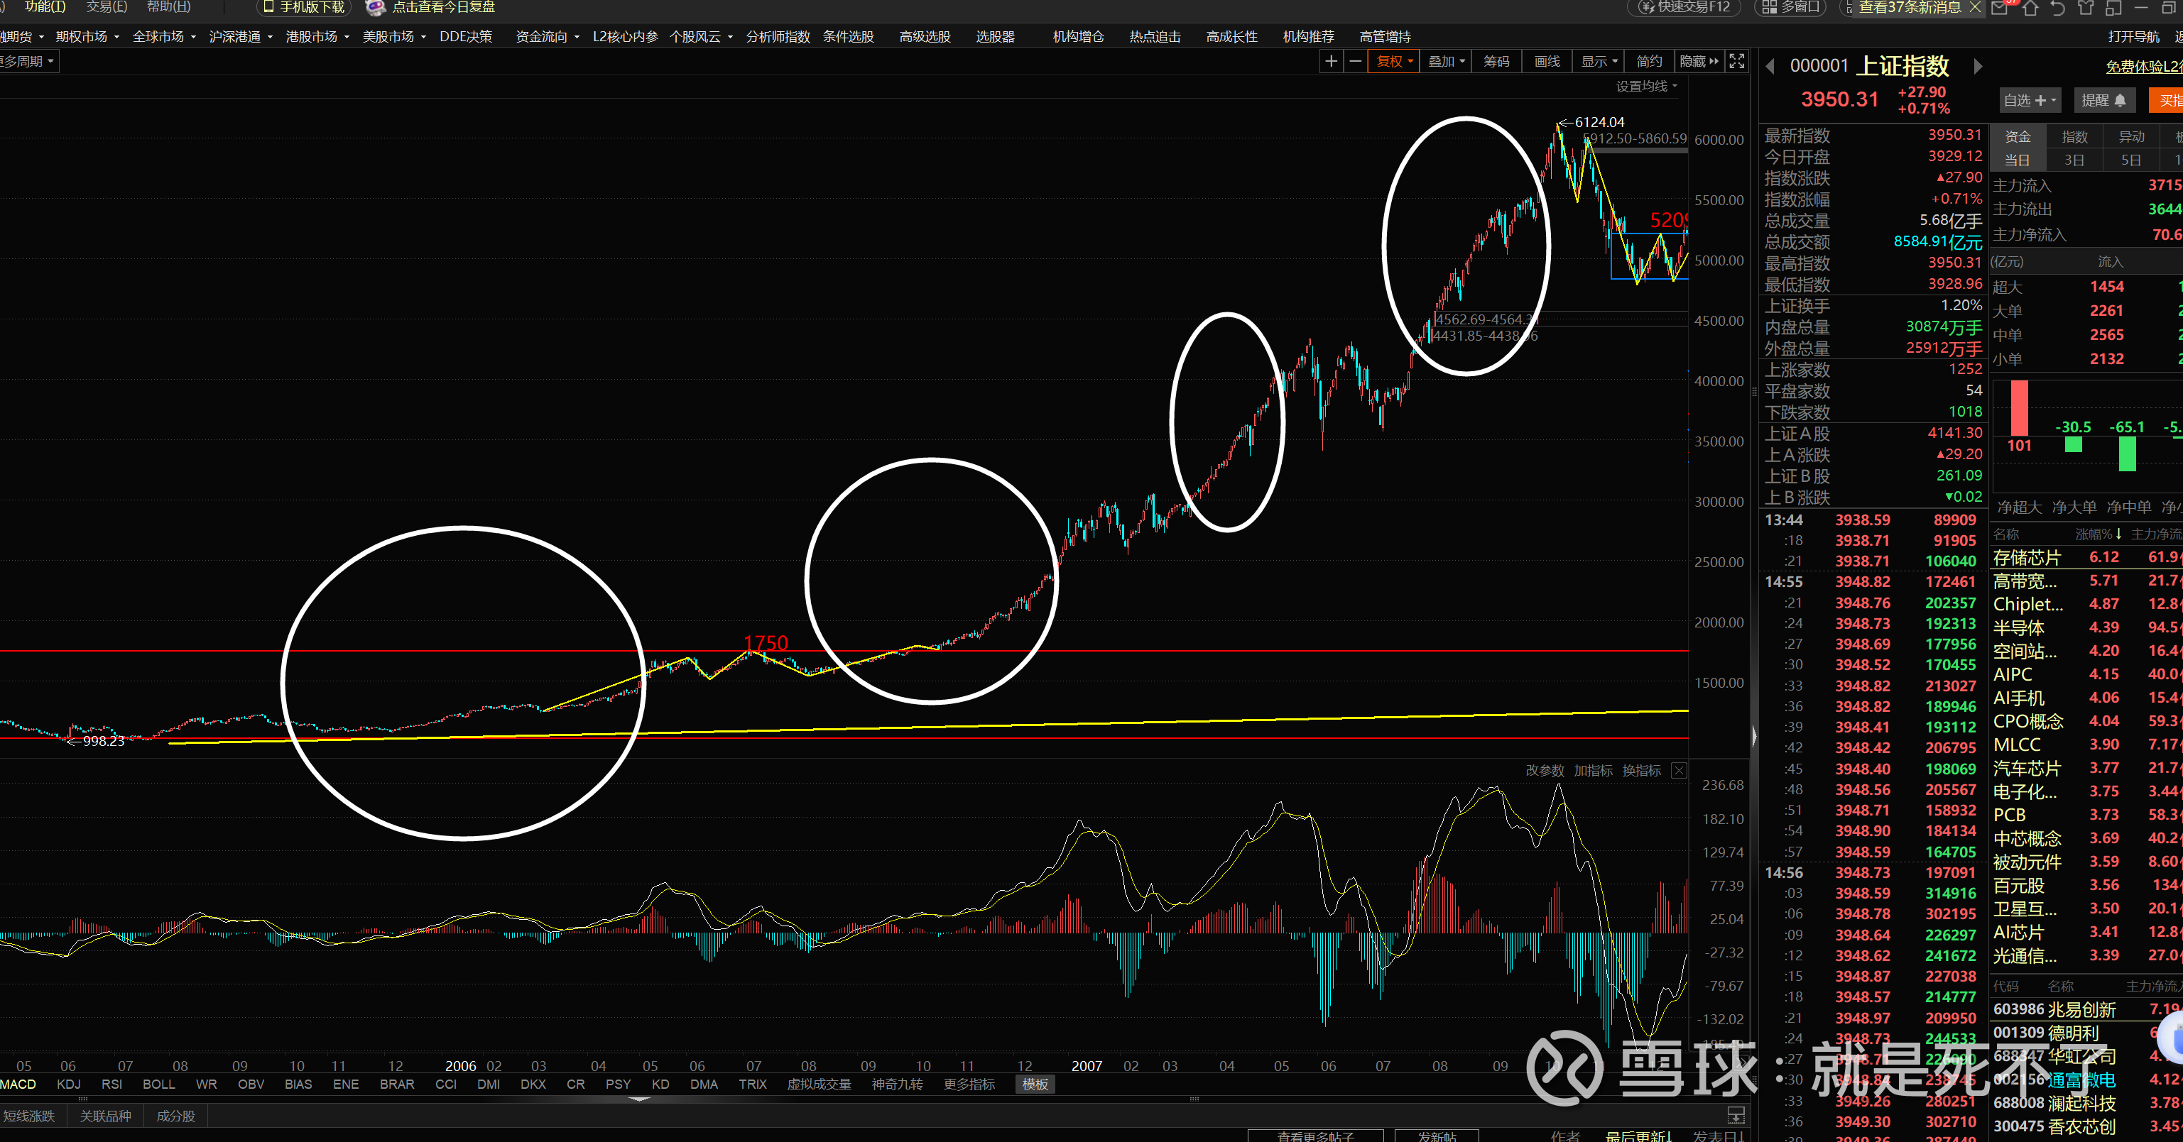This screenshot has height=1142, width=2183.
Task: Click the 快速交易F12 button
Action: 1684,8
